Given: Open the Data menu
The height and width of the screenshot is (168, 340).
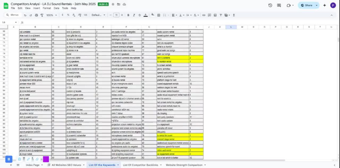Looking at the screenshot, I should click(x=56, y=8).
